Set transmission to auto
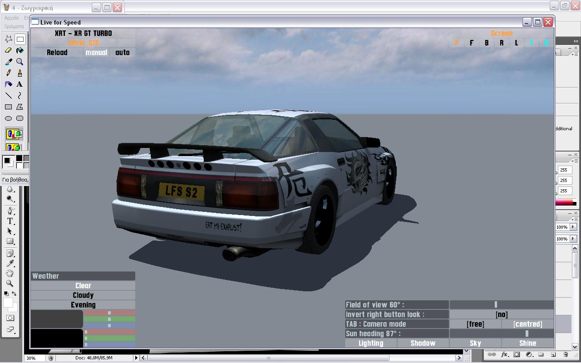 (x=123, y=53)
